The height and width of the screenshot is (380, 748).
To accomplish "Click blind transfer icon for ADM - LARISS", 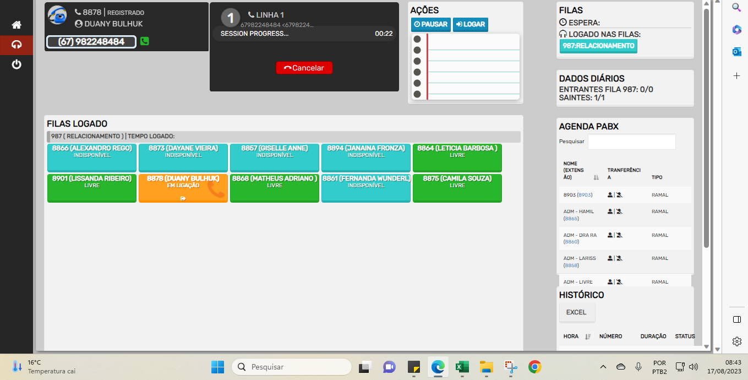I will click(x=619, y=258).
